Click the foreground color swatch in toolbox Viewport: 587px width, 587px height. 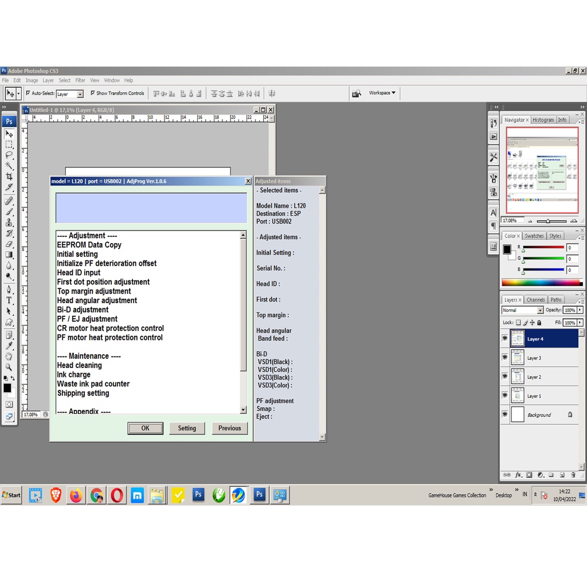coord(7,388)
